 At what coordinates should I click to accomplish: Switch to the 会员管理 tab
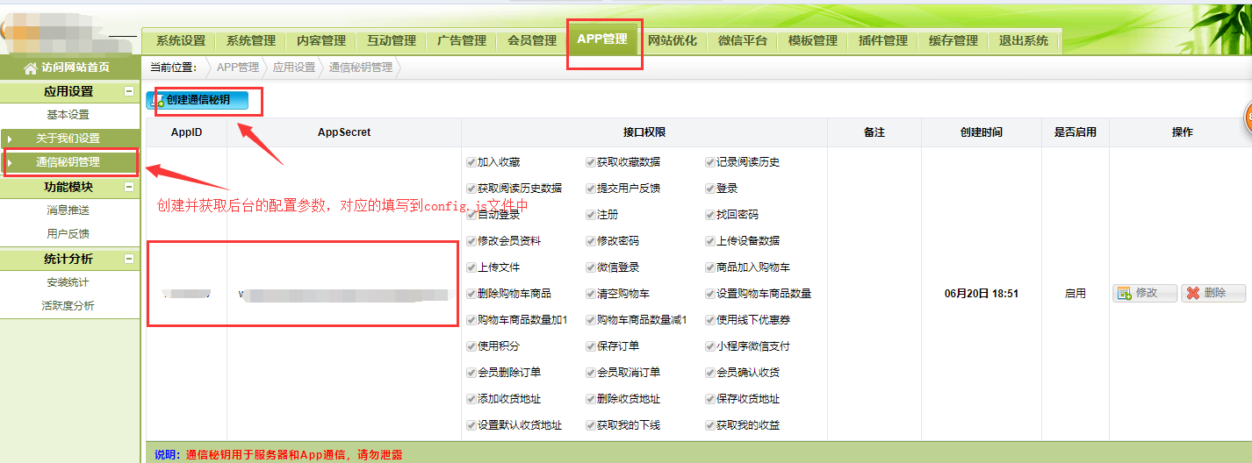tap(532, 40)
